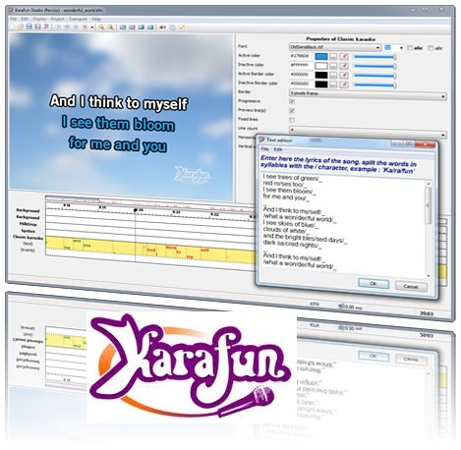The image size is (461, 450).
Task: Click the Active color opacity slider
Action: click(x=375, y=57)
